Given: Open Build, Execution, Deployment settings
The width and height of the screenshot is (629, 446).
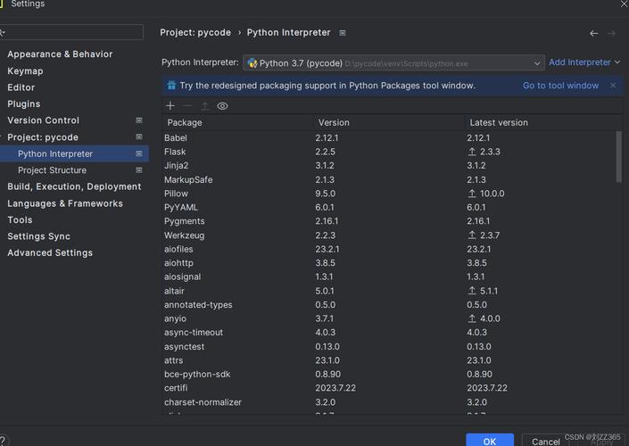Looking at the screenshot, I should [x=74, y=186].
